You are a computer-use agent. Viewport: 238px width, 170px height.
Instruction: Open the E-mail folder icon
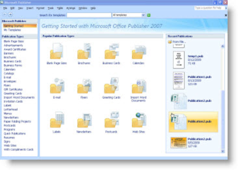[57, 86]
